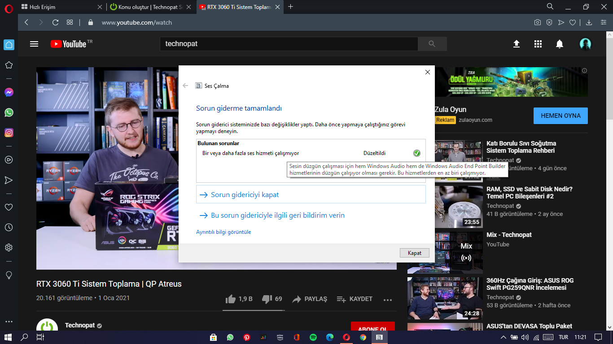The height and width of the screenshot is (344, 613).
Task: Like the RTX 3060 Ti video
Action: click(x=239, y=299)
